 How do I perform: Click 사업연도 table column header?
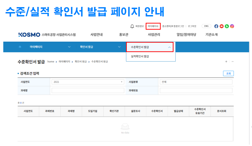click(28, 111)
